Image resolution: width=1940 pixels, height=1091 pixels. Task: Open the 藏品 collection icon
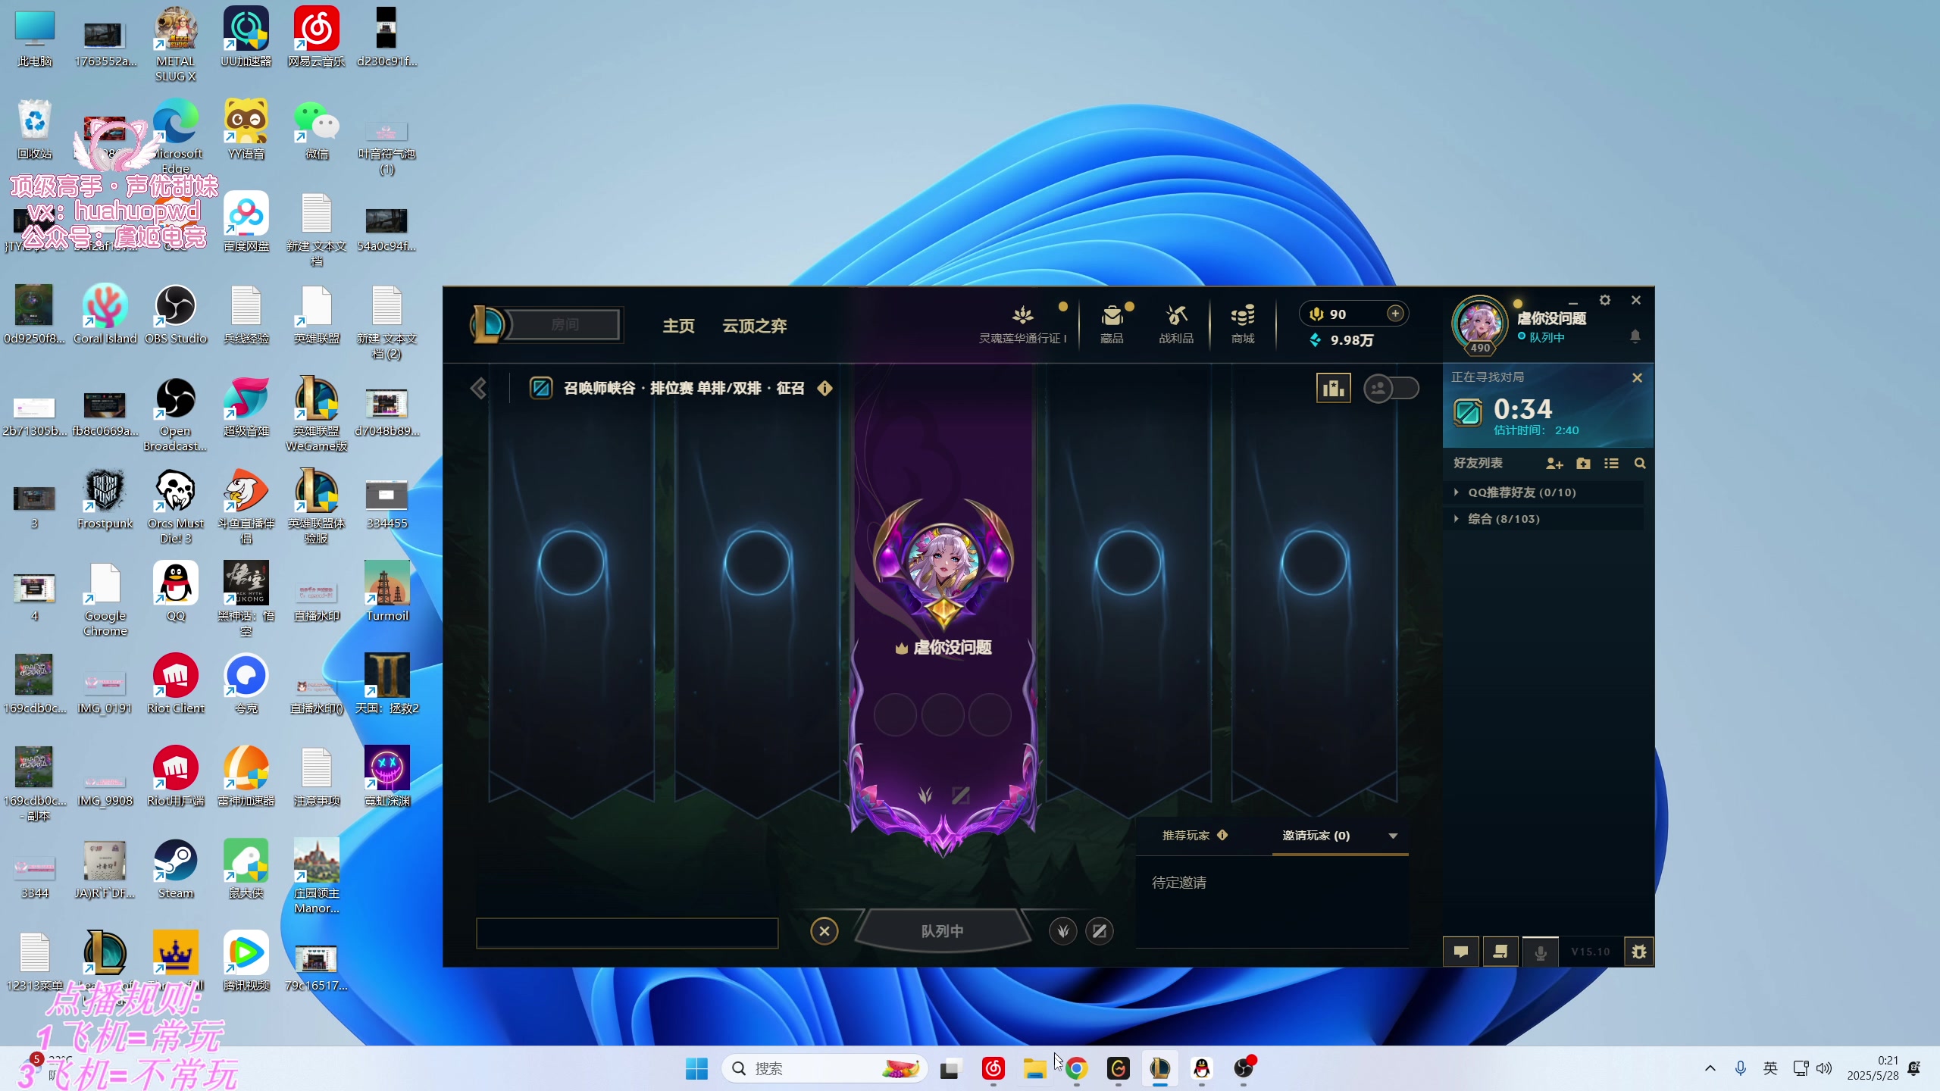[x=1112, y=324]
